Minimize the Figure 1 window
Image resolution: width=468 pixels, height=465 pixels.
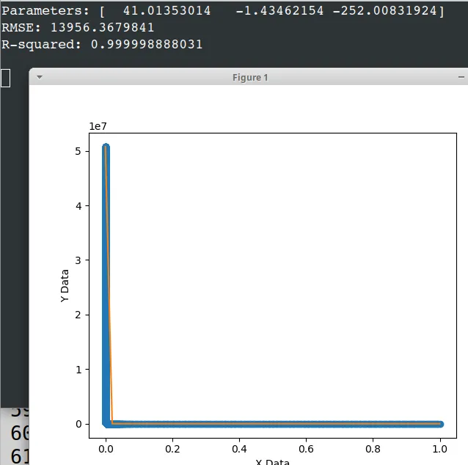pos(461,77)
